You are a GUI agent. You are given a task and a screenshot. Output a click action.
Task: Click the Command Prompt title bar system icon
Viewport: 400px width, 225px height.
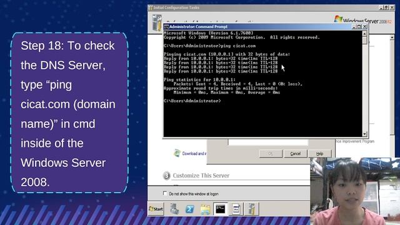pos(166,26)
